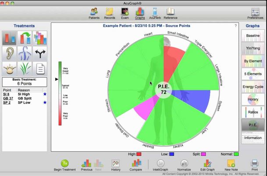267x176 pixels.
Task: Go to the Previous graph
Action: pyautogui.click(x=86, y=165)
